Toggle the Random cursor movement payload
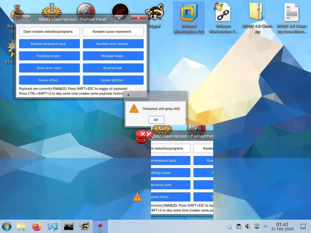The image size is (311, 233). [113, 32]
